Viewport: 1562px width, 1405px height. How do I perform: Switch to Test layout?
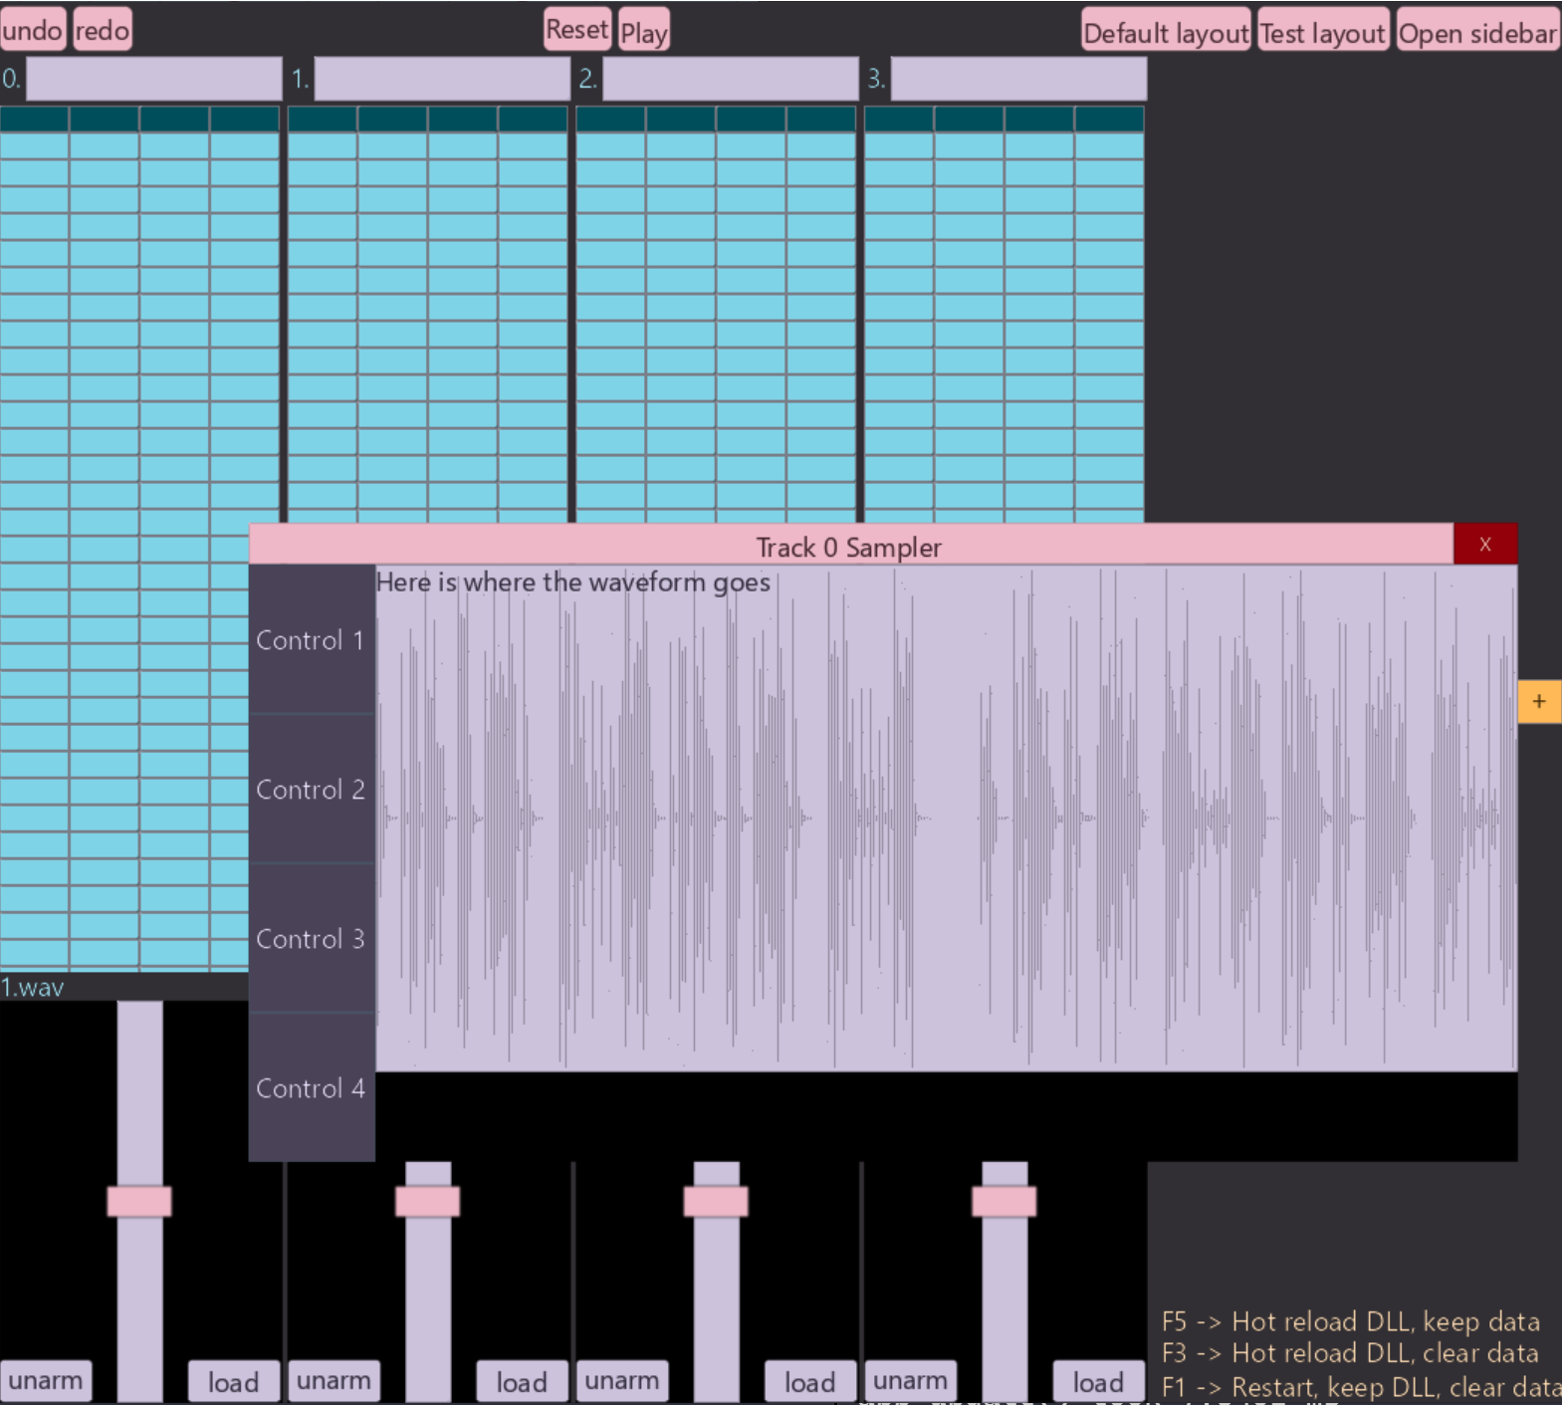(1322, 32)
